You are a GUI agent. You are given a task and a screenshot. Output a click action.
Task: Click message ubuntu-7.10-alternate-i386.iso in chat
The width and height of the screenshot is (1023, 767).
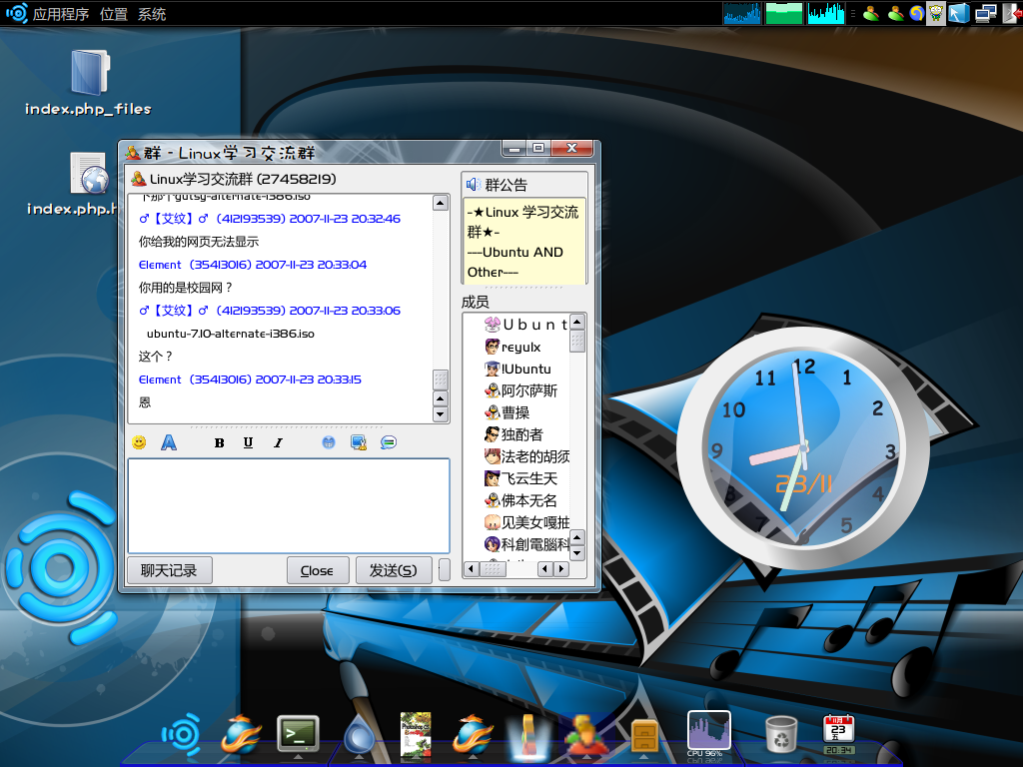click(x=231, y=334)
